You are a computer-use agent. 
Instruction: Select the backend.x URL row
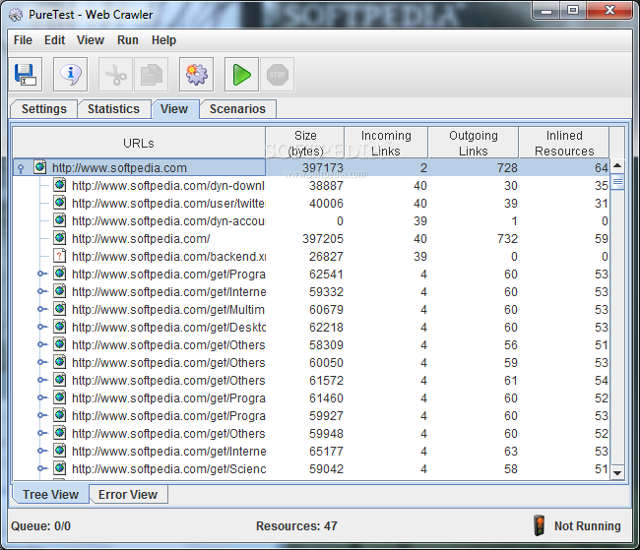coord(311,256)
